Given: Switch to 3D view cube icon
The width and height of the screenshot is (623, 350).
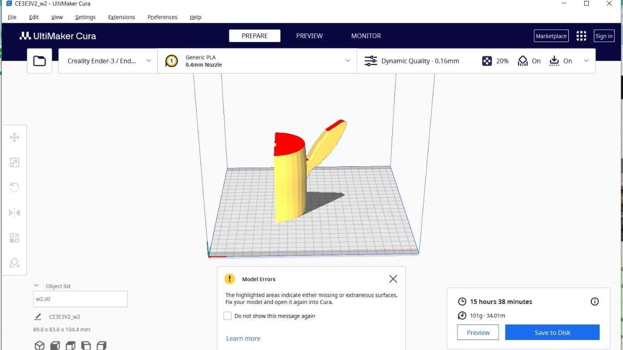Looking at the screenshot, I should (x=40, y=345).
